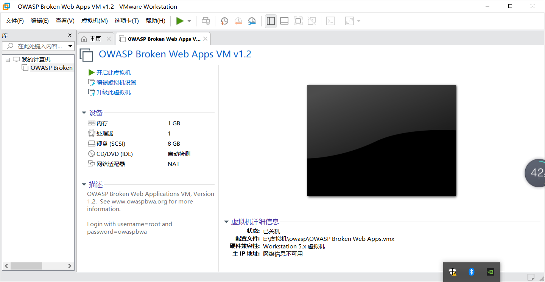Select 我的计算机 in the library tree
This screenshot has width=545, height=282.
36,60
